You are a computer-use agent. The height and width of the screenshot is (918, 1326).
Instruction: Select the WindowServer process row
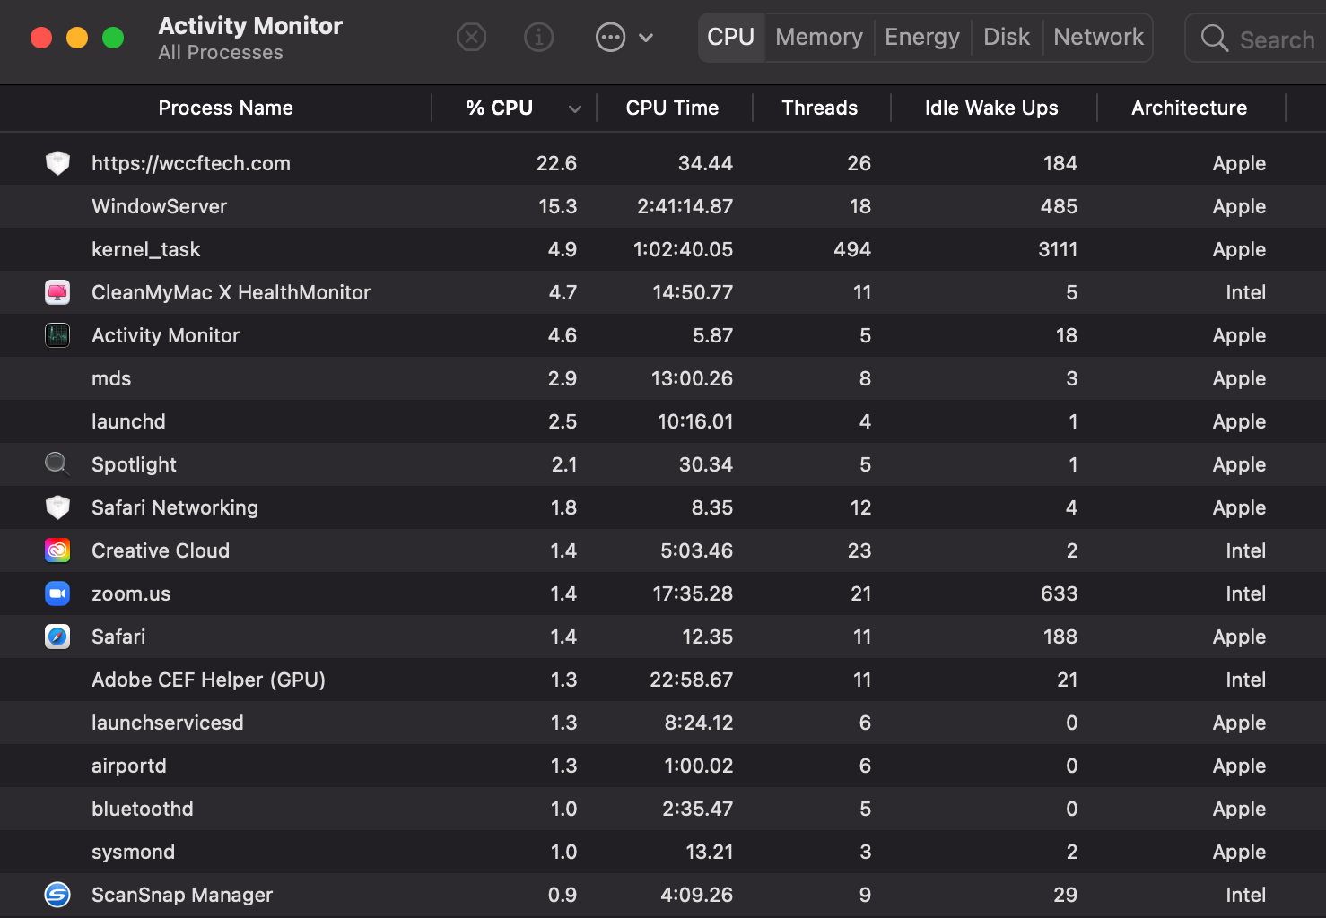[663, 206]
